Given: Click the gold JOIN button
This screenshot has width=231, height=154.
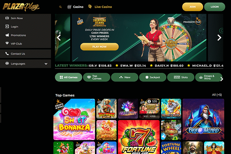Looking at the screenshot, I should [x=192, y=7].
